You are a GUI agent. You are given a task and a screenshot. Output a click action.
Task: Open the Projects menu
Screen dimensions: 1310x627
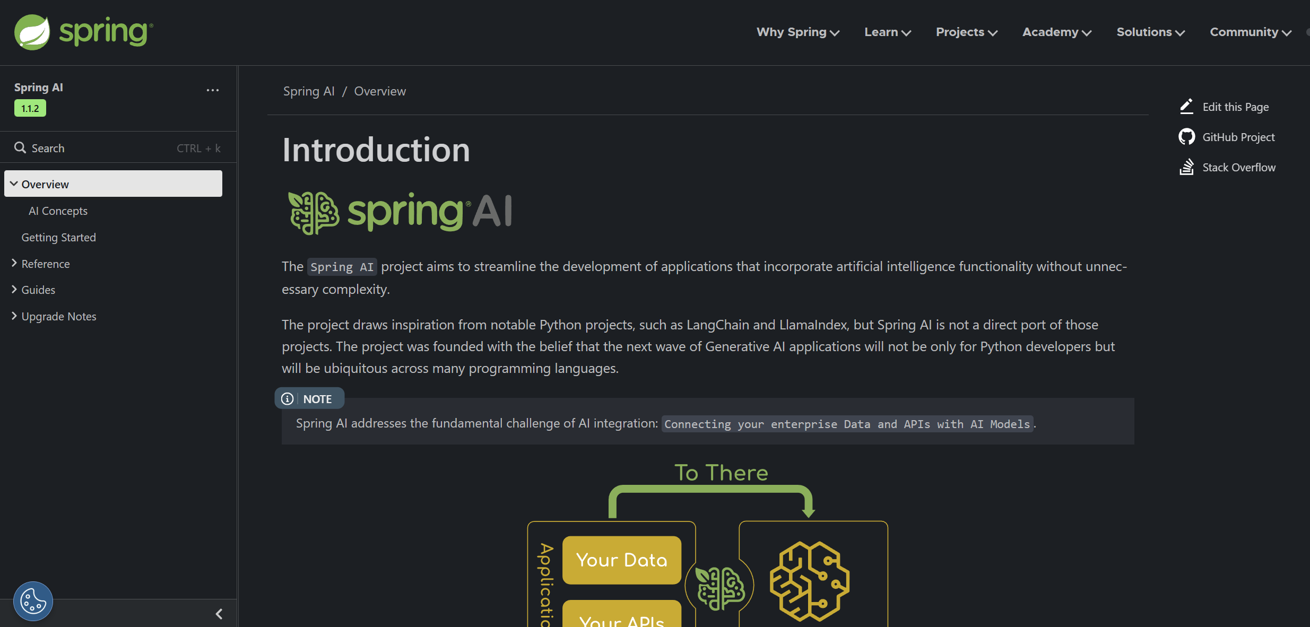pos(966,32)
